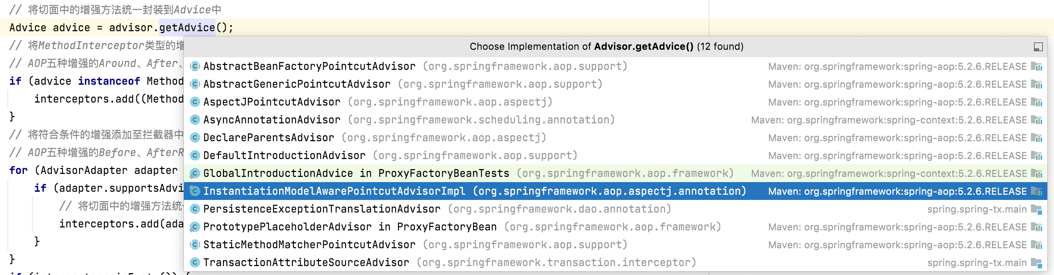Viewport: 1054px width, 275px height.
Task: Click library icon on AsyncAnnotationAdvisor row
Action: (x=1037, y=120)
